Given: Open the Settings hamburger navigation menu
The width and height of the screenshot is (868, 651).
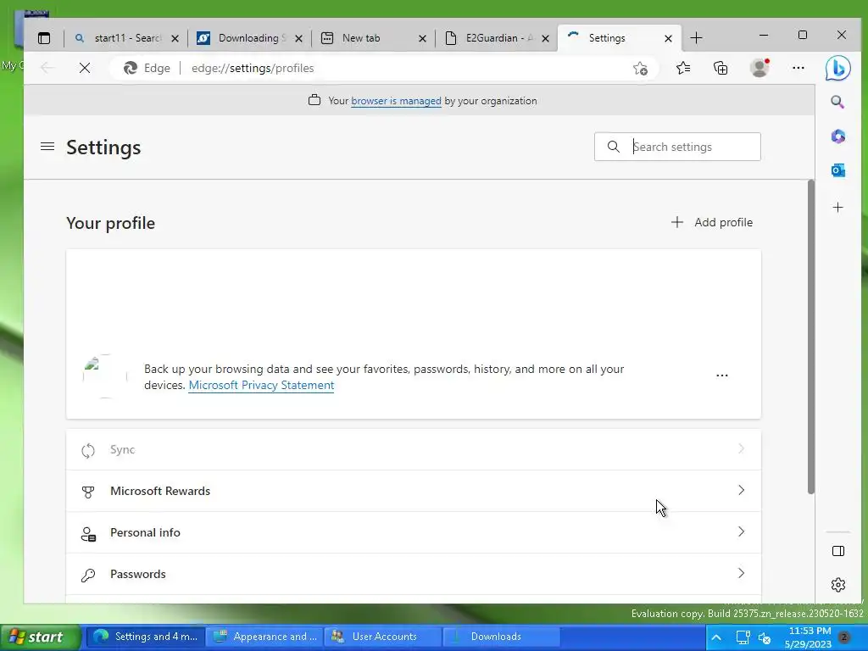Looking at the screenshot, I should click(47, 147).
